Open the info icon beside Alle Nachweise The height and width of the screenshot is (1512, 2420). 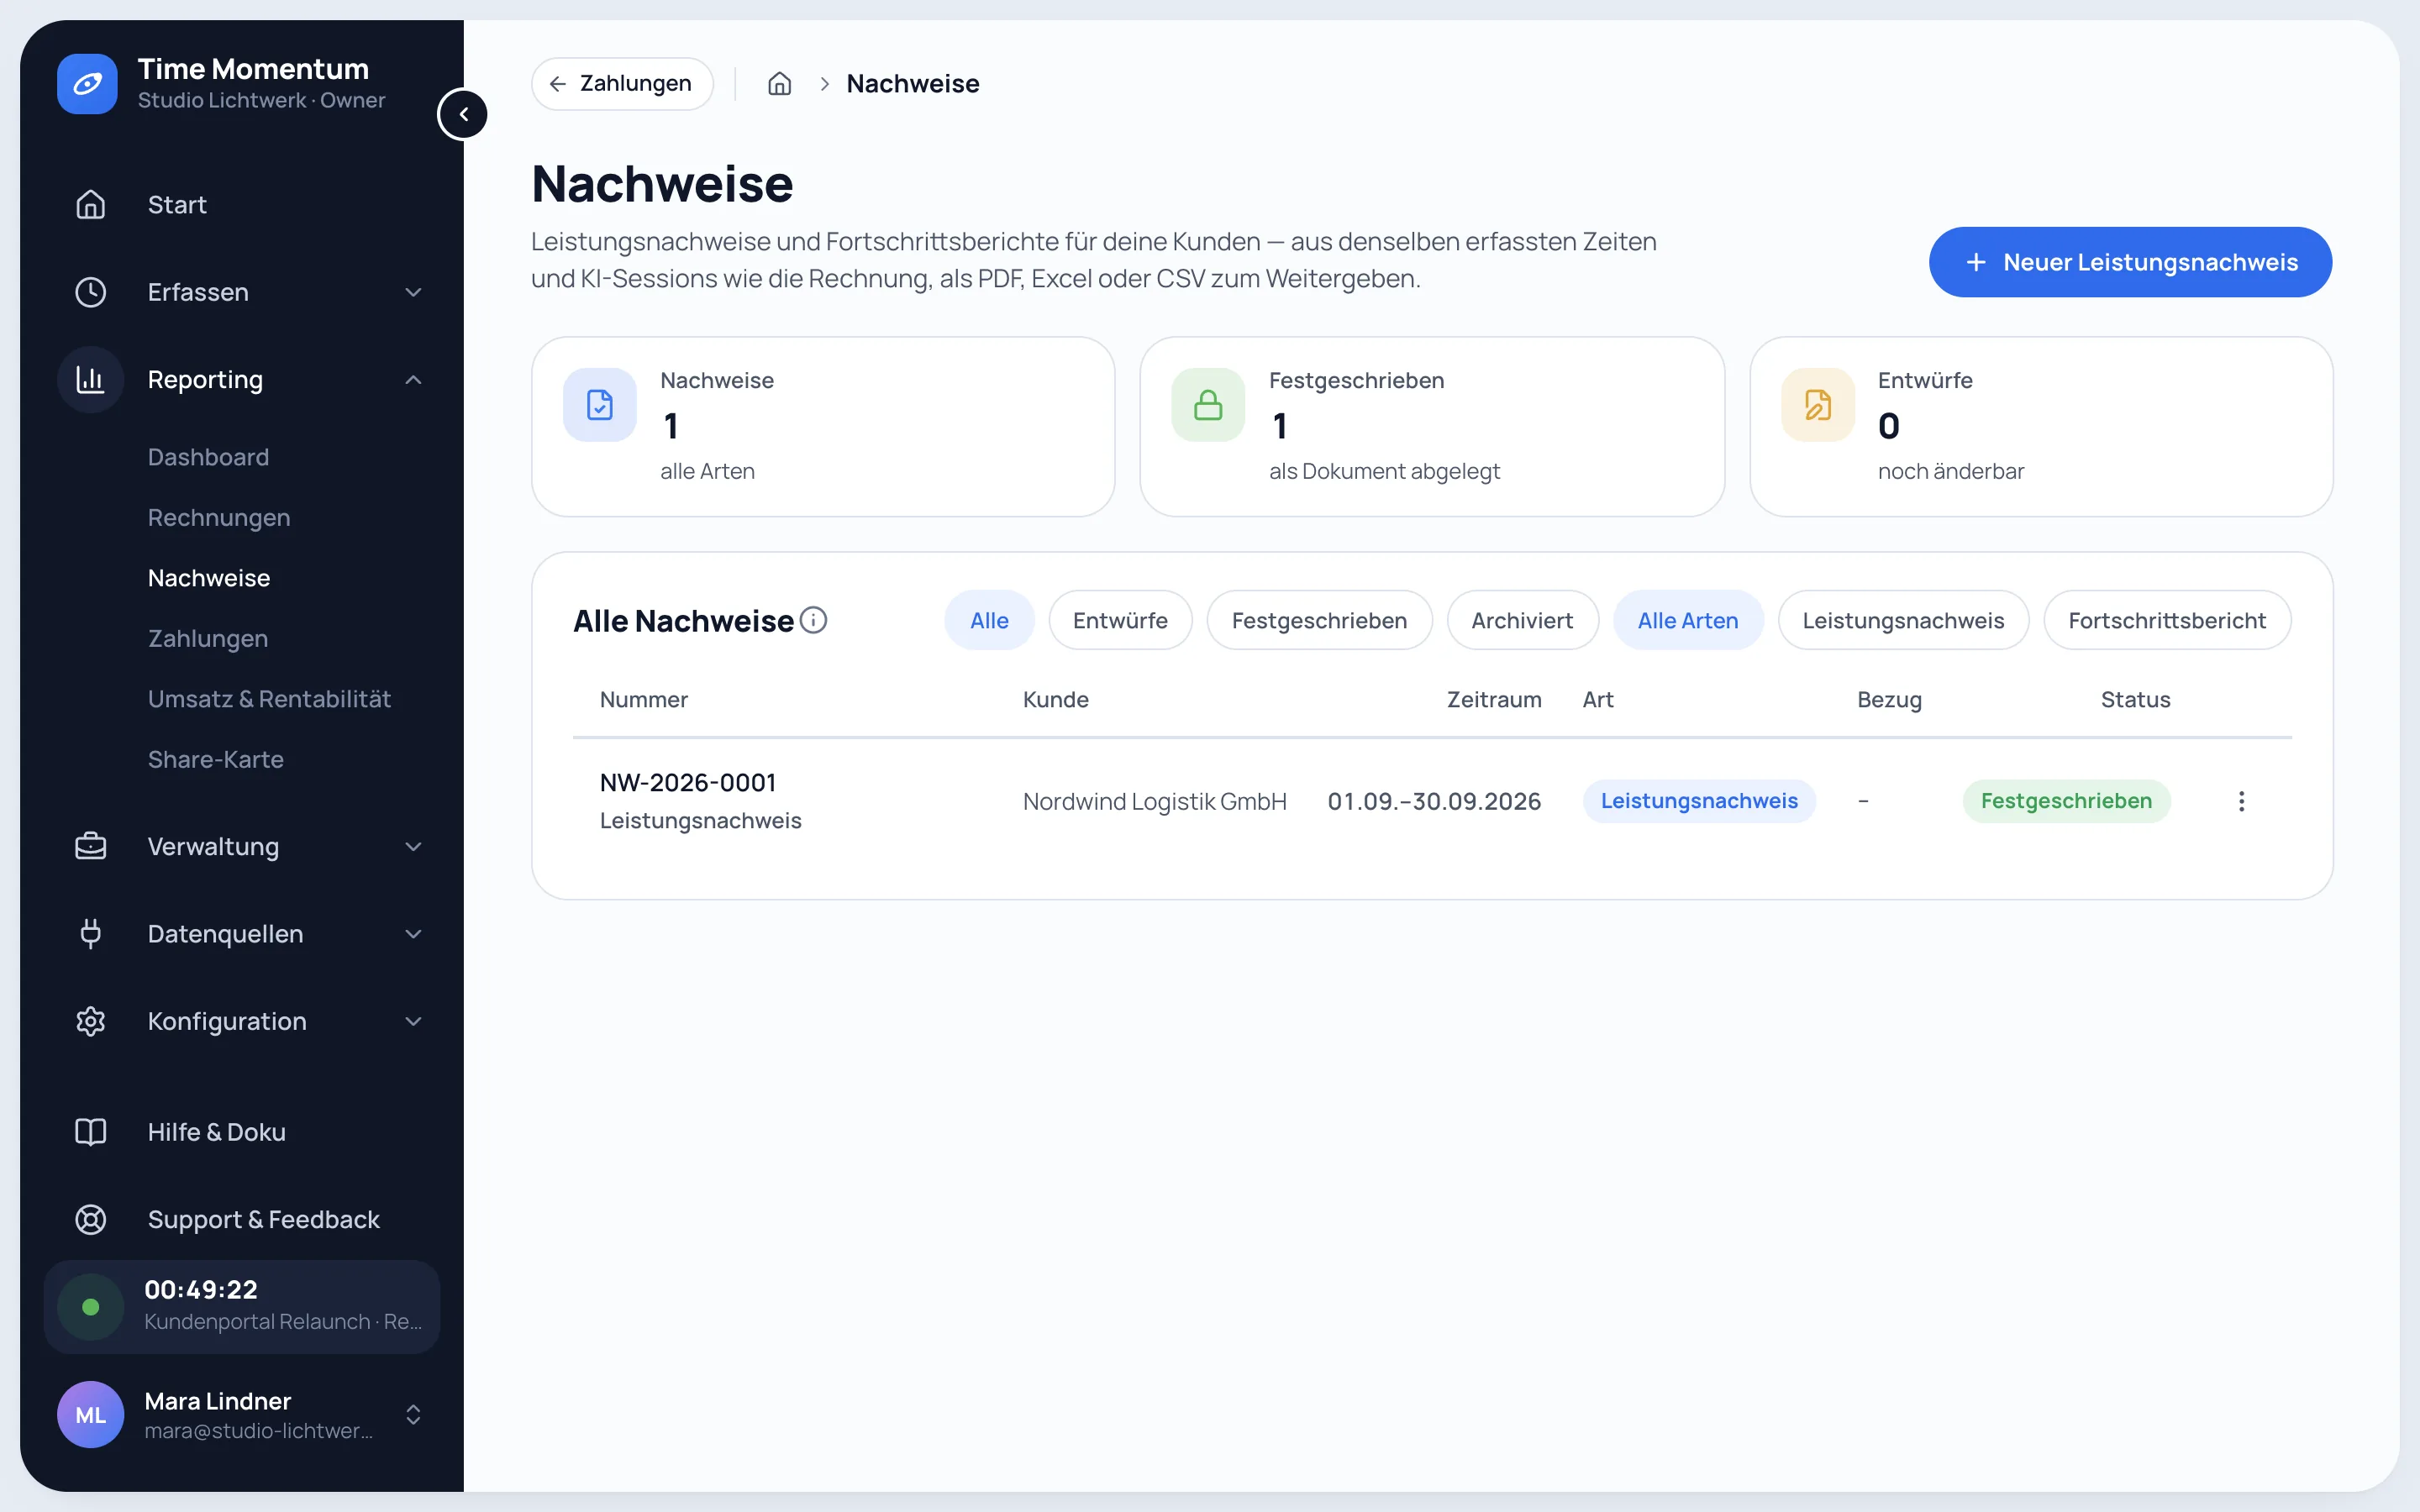pos(813,620)
